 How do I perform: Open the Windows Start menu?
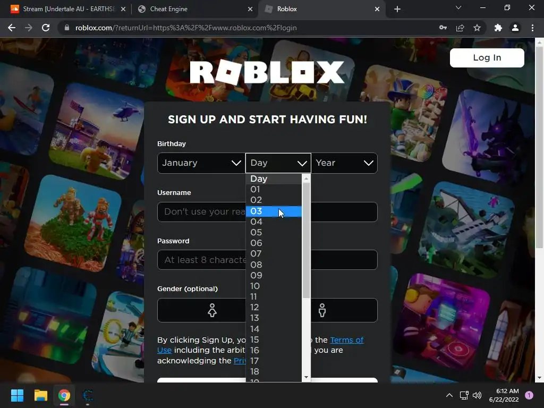tap(17, 395)
